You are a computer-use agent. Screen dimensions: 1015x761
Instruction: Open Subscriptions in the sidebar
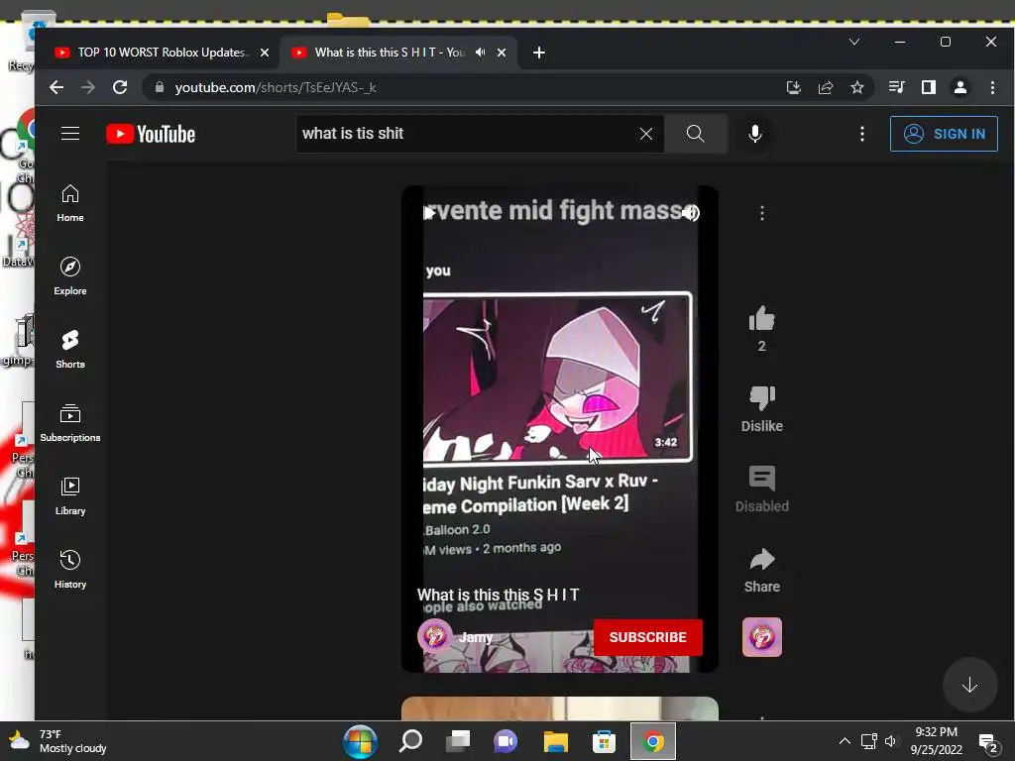point(70,422)
